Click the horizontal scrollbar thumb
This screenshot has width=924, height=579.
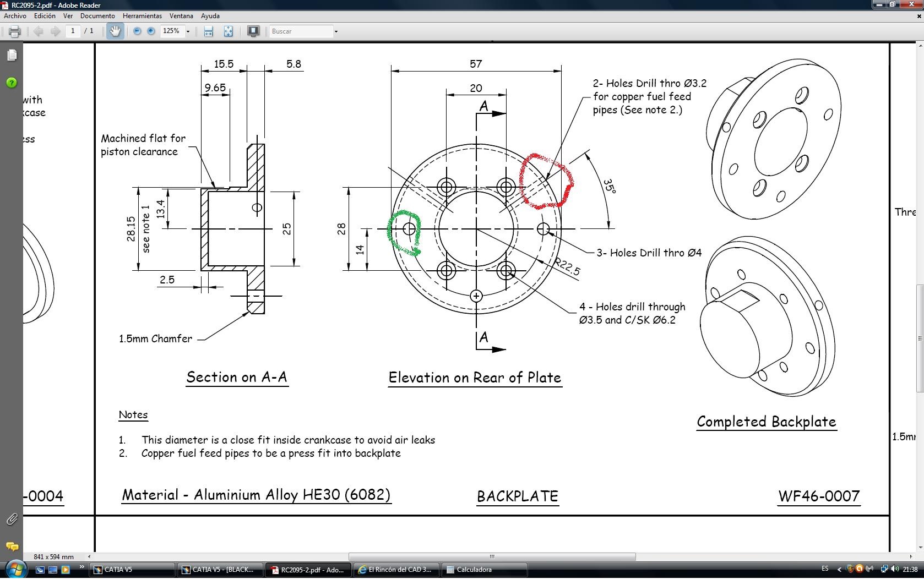(x=492, y=556)
